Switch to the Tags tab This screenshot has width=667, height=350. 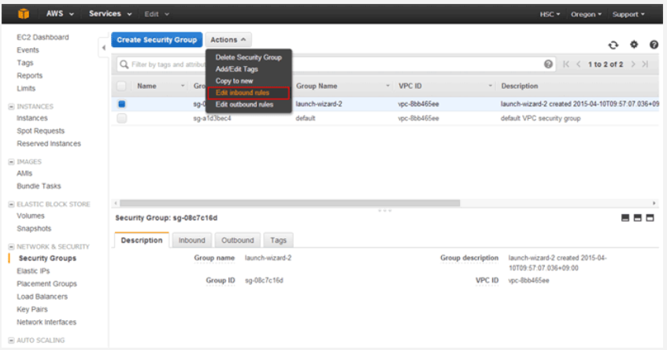pos(278,241)
